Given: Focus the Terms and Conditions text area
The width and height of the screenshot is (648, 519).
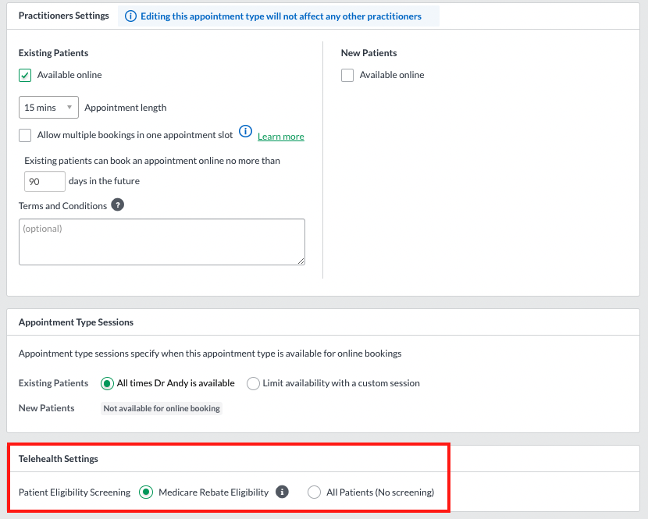Looking at the screenshot, I should 162,242.
